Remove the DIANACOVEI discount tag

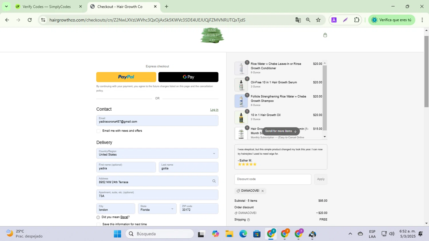coord(263,191)
